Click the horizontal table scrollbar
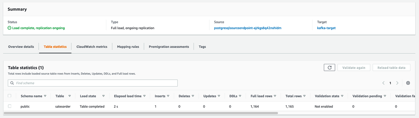The width and height of the screenshot is (419, 118). tap(141, 113)
